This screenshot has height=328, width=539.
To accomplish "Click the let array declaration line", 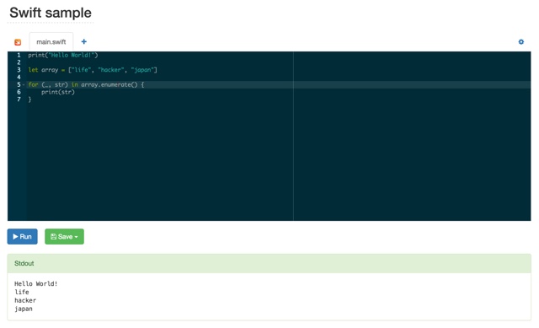I will [x=93, y=70].
